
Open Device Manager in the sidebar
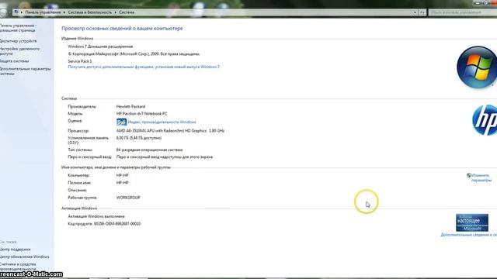(18, 41)
